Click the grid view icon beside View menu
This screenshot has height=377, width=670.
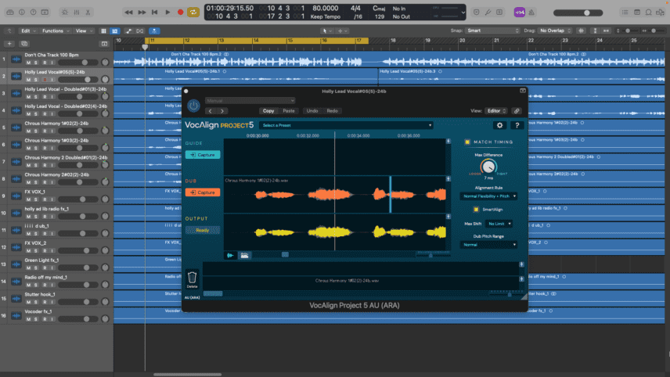coord(103,31)
